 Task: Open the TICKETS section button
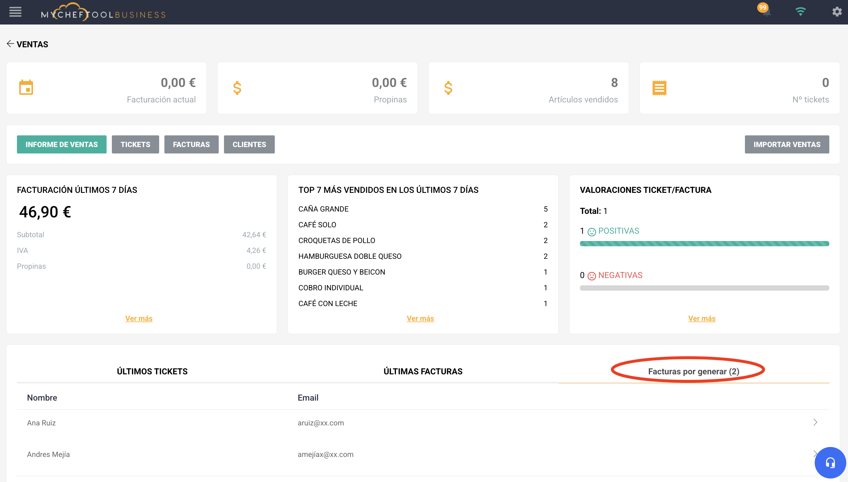pos(135,144)
